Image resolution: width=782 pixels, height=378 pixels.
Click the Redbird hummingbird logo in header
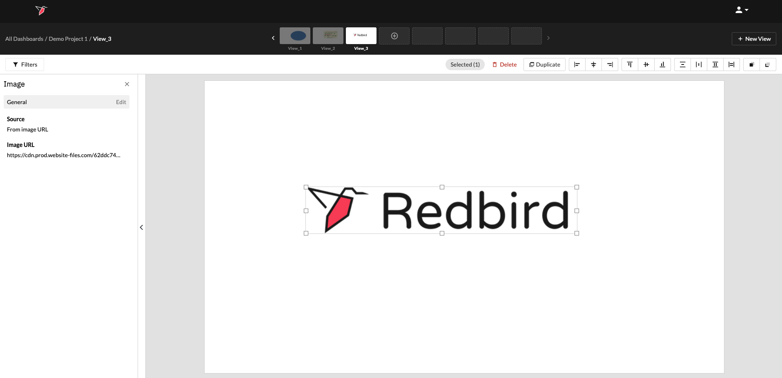41,10
